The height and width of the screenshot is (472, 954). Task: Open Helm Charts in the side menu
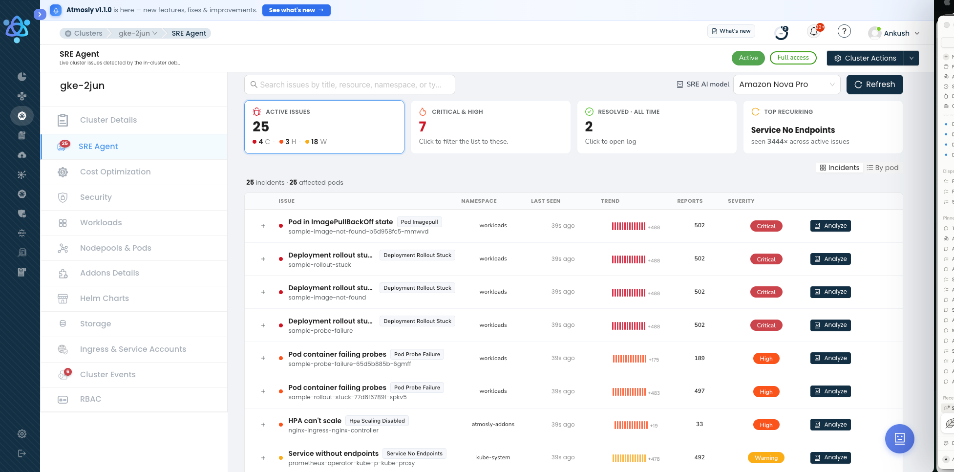pyautogui.click(x=134, y=299)
